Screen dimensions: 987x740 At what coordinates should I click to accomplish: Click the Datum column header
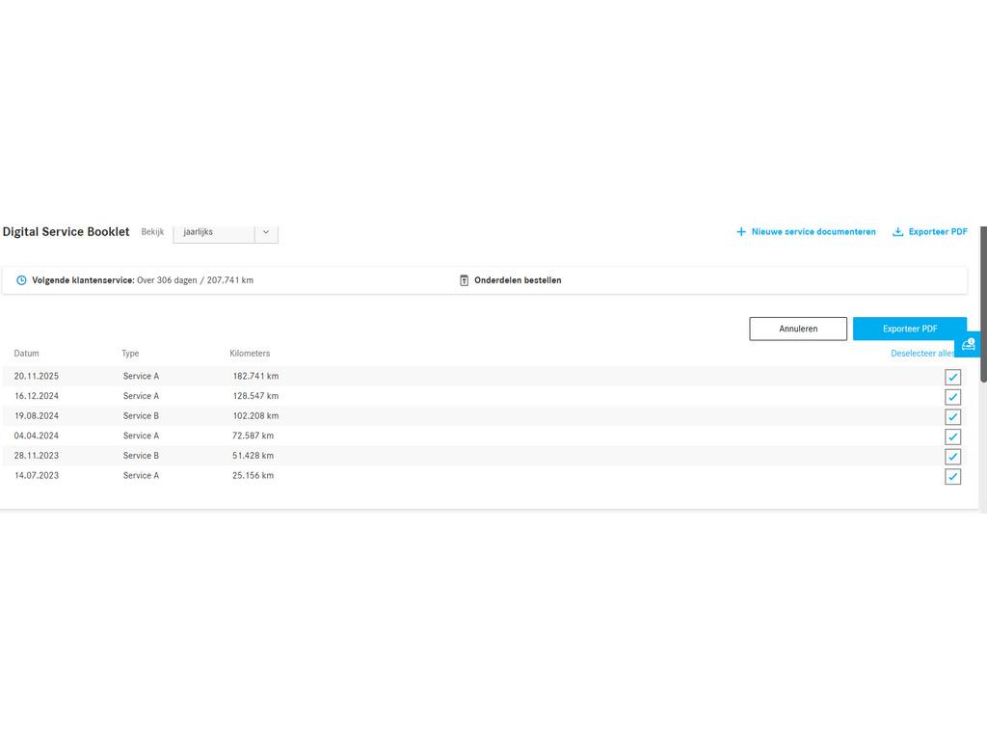click(x=27, y=354)
